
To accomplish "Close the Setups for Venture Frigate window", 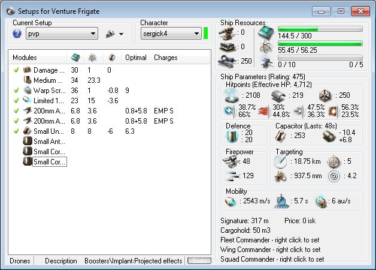I will click(x=360, y=11).
